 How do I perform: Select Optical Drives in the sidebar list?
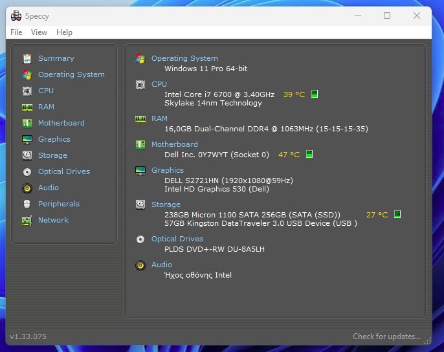point(64,171)
